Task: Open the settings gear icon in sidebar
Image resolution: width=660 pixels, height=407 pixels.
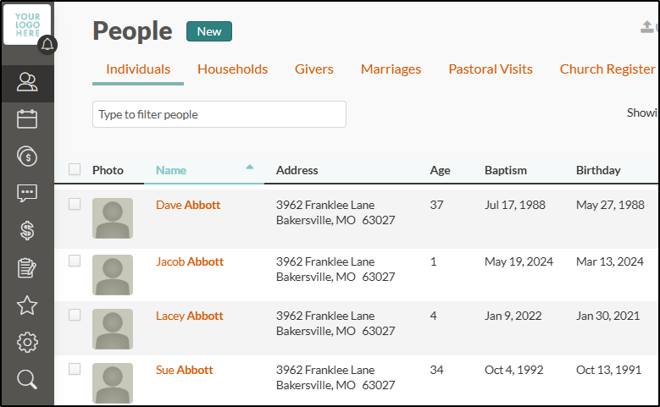Action: tap(27, 343)
